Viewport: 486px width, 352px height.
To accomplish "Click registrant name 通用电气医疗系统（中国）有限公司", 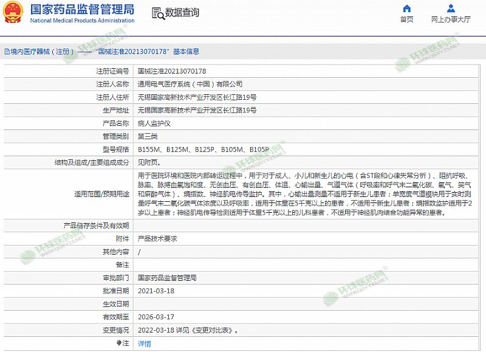I will [190, 84].
